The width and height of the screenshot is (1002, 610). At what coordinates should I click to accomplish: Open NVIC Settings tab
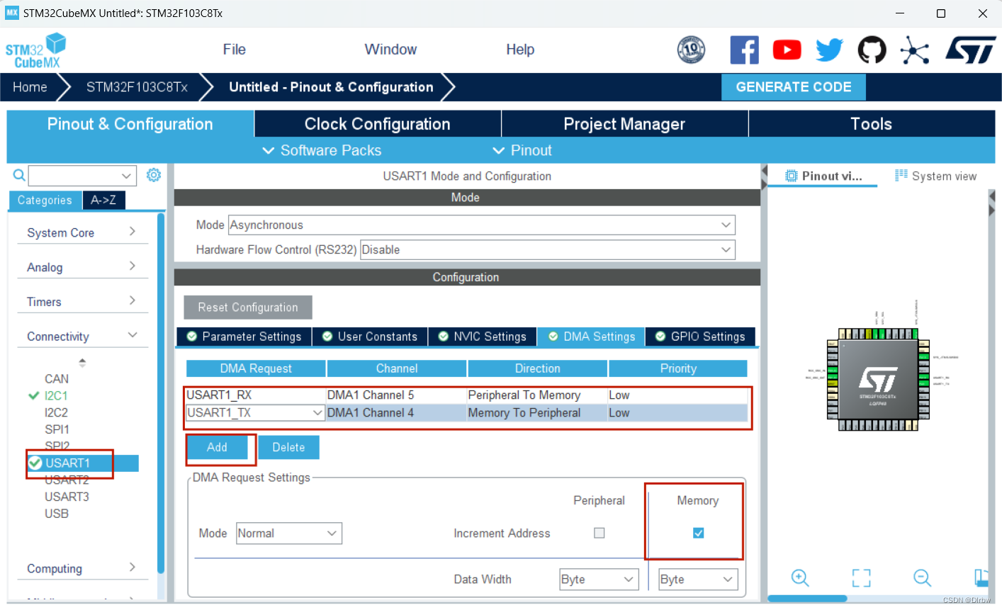[483, 337]
